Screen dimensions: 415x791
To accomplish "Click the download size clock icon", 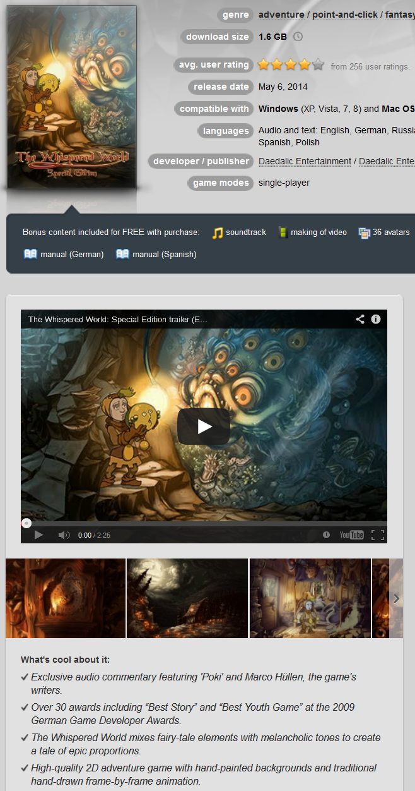I will (x=298, y=37).
